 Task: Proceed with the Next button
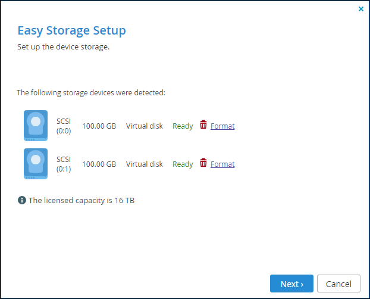click(291, 284)
